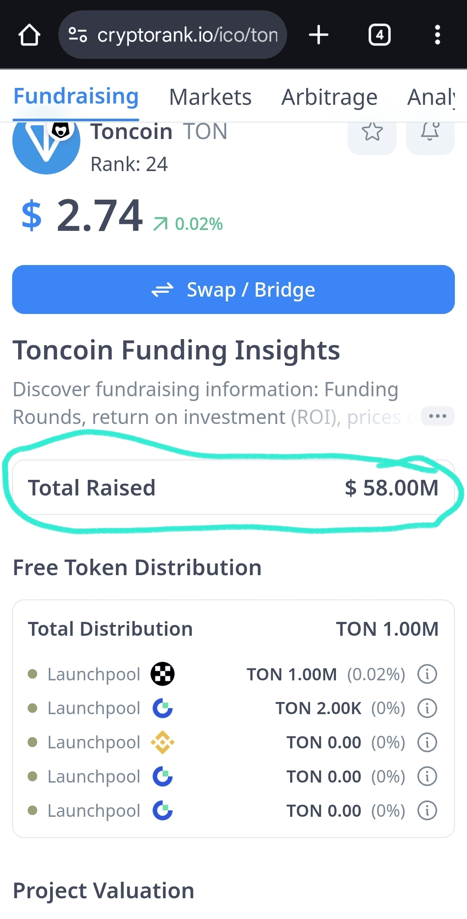The height and width of the screenshot is (919, 467).
Task: Click the Total Raised $58.00M card
Action: (x=233, y=488)
